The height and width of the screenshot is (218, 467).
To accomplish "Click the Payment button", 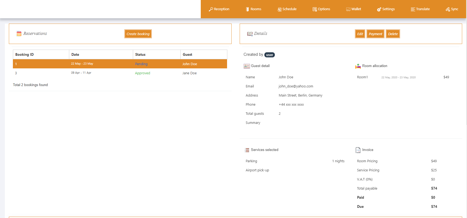I will [375, 34].
